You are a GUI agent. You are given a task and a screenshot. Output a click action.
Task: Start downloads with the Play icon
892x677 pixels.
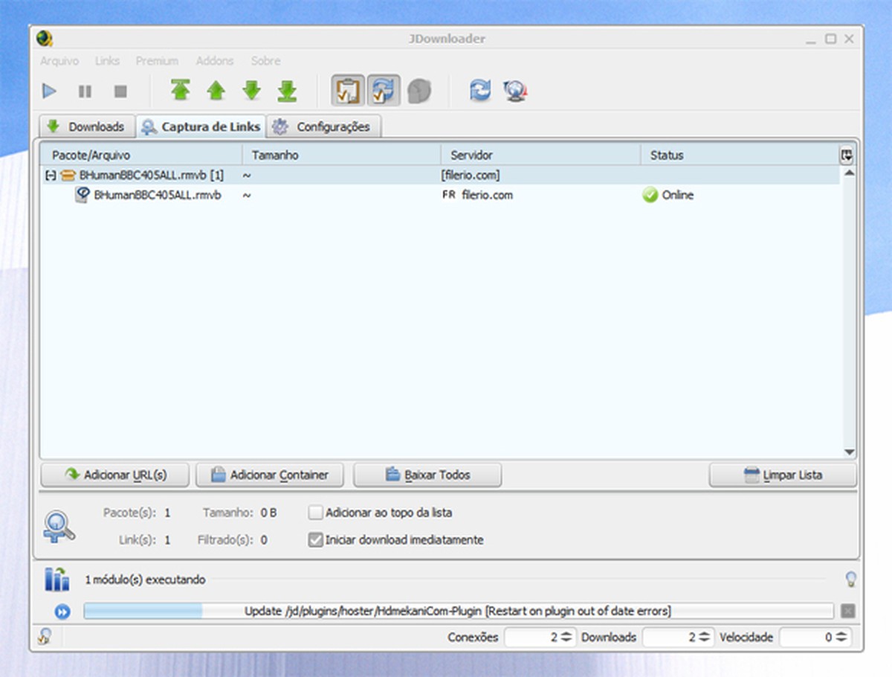tap(49, 91)
